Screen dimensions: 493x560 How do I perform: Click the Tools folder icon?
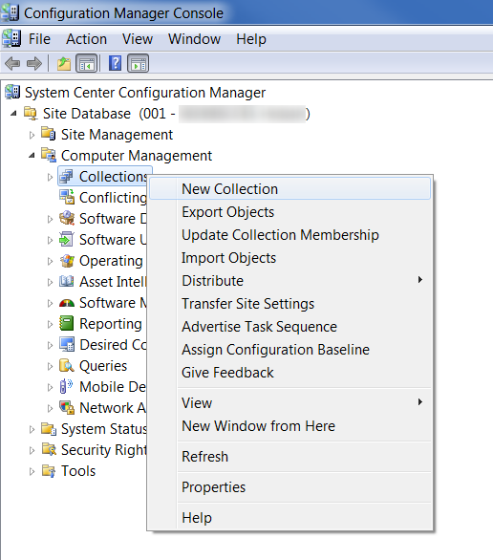click(49, 471)
